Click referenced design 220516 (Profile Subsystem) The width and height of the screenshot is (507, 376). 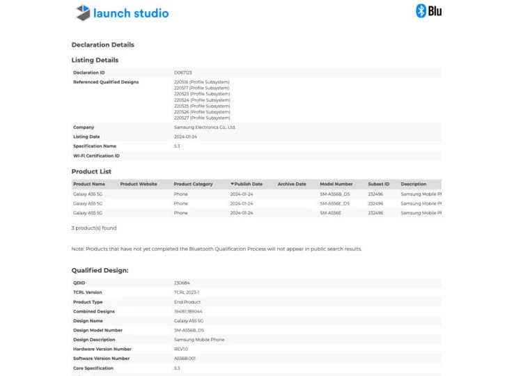(x=202, y=82)
